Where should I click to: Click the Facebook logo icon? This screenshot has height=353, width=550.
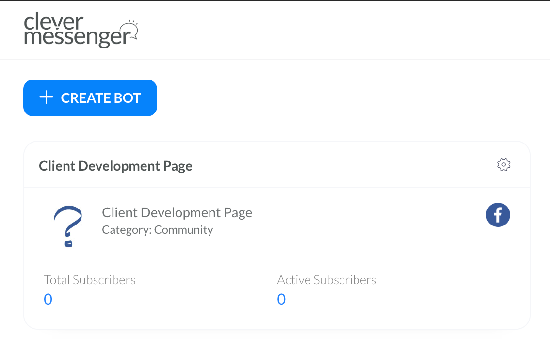(x=498, y=215)
